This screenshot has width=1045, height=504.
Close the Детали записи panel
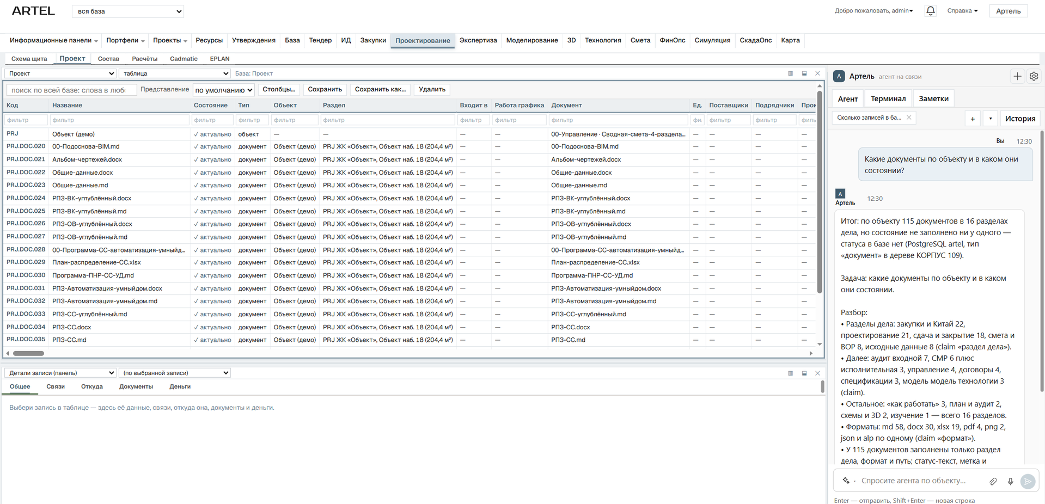point(817,373)
